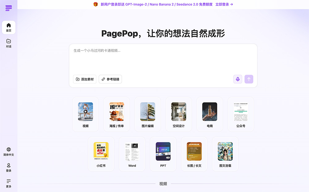Click the PagePop logo icon
The height and width of the screenshot is (192, 309).
point(9,8)
